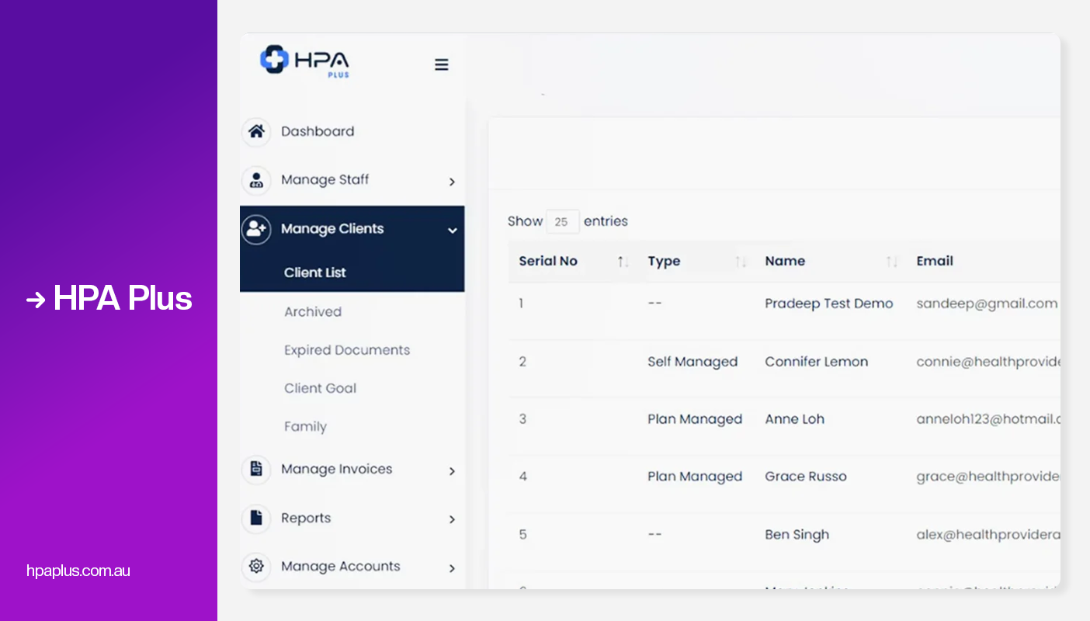
Task: Click Ben Singh's alex@ email
Action: (x=988, y=535)
